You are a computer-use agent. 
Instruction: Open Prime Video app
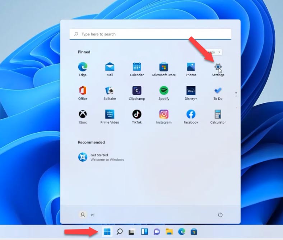click(x=110, y=117)
